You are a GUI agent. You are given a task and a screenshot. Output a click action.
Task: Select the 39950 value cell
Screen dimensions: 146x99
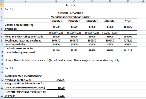pos(92,27)
